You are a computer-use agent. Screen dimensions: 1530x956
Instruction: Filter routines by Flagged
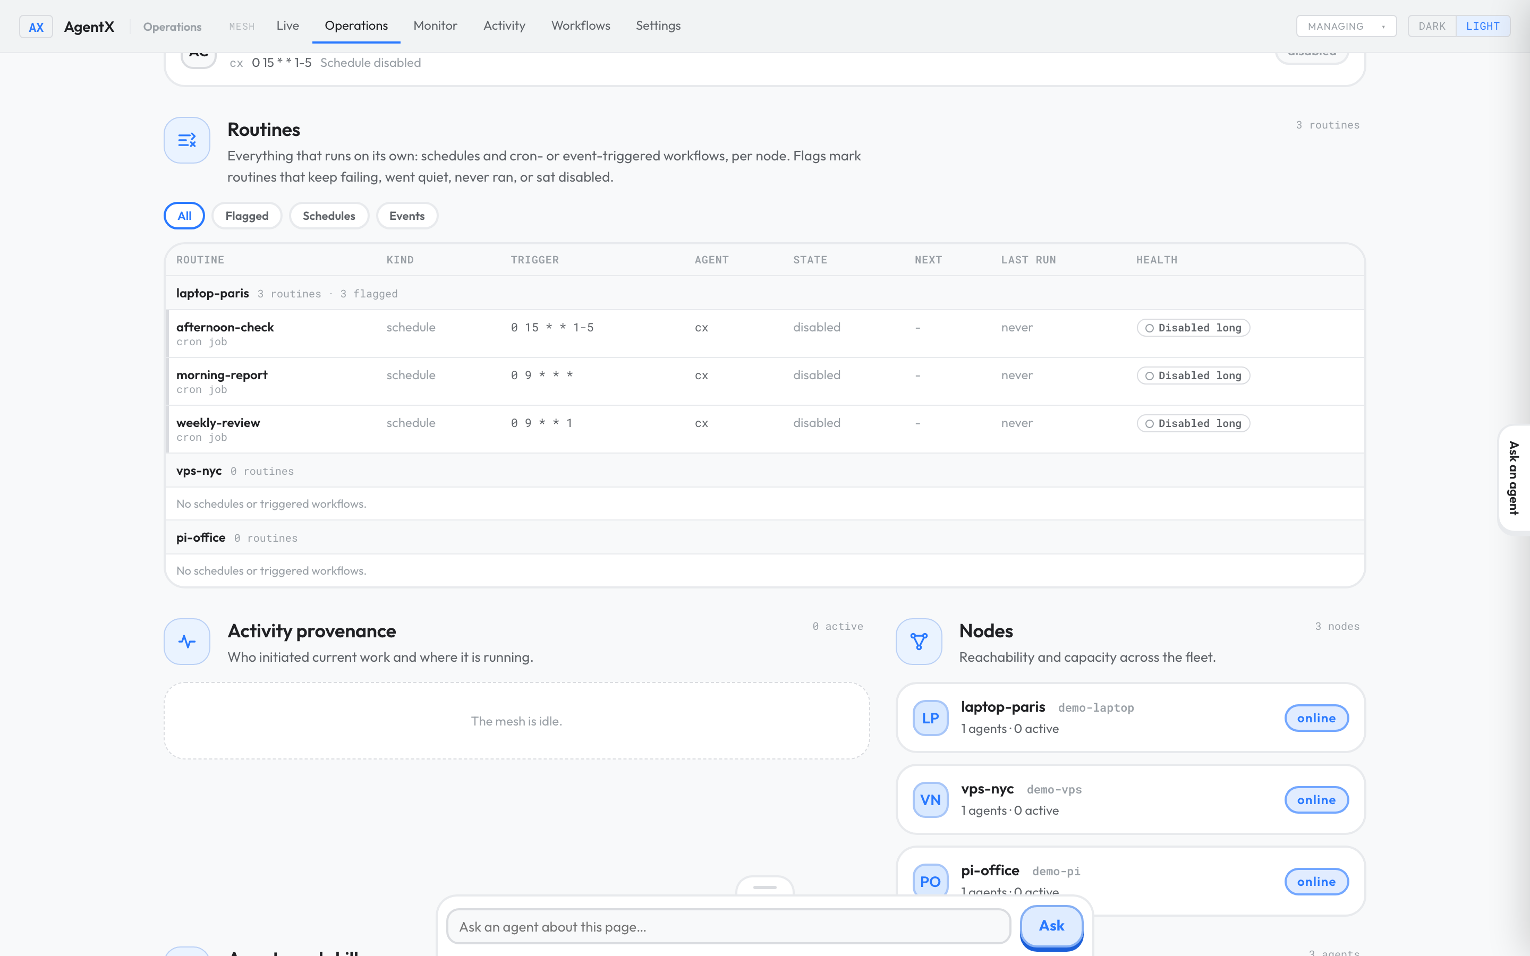click(246, 216)
